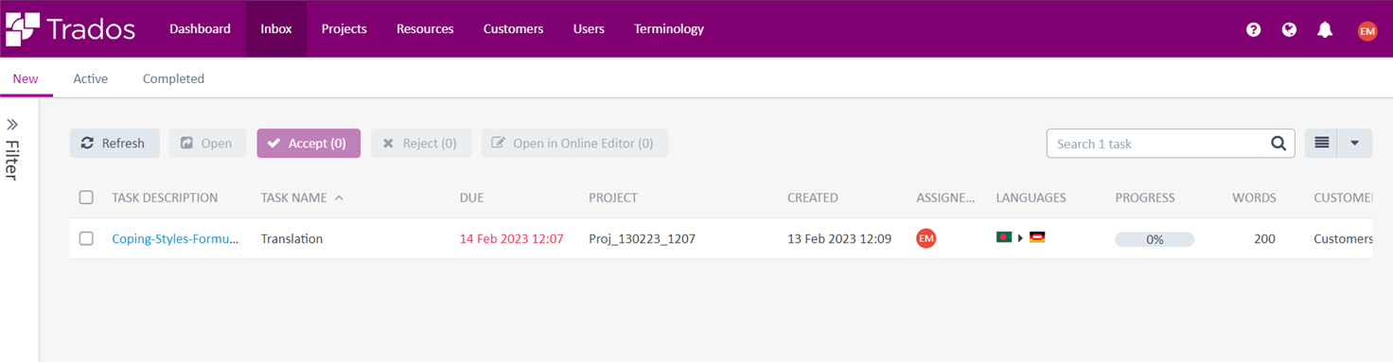Click the Languages column header
The height and width of the screenshot is (362, 1393).
tap(1031, 198)
